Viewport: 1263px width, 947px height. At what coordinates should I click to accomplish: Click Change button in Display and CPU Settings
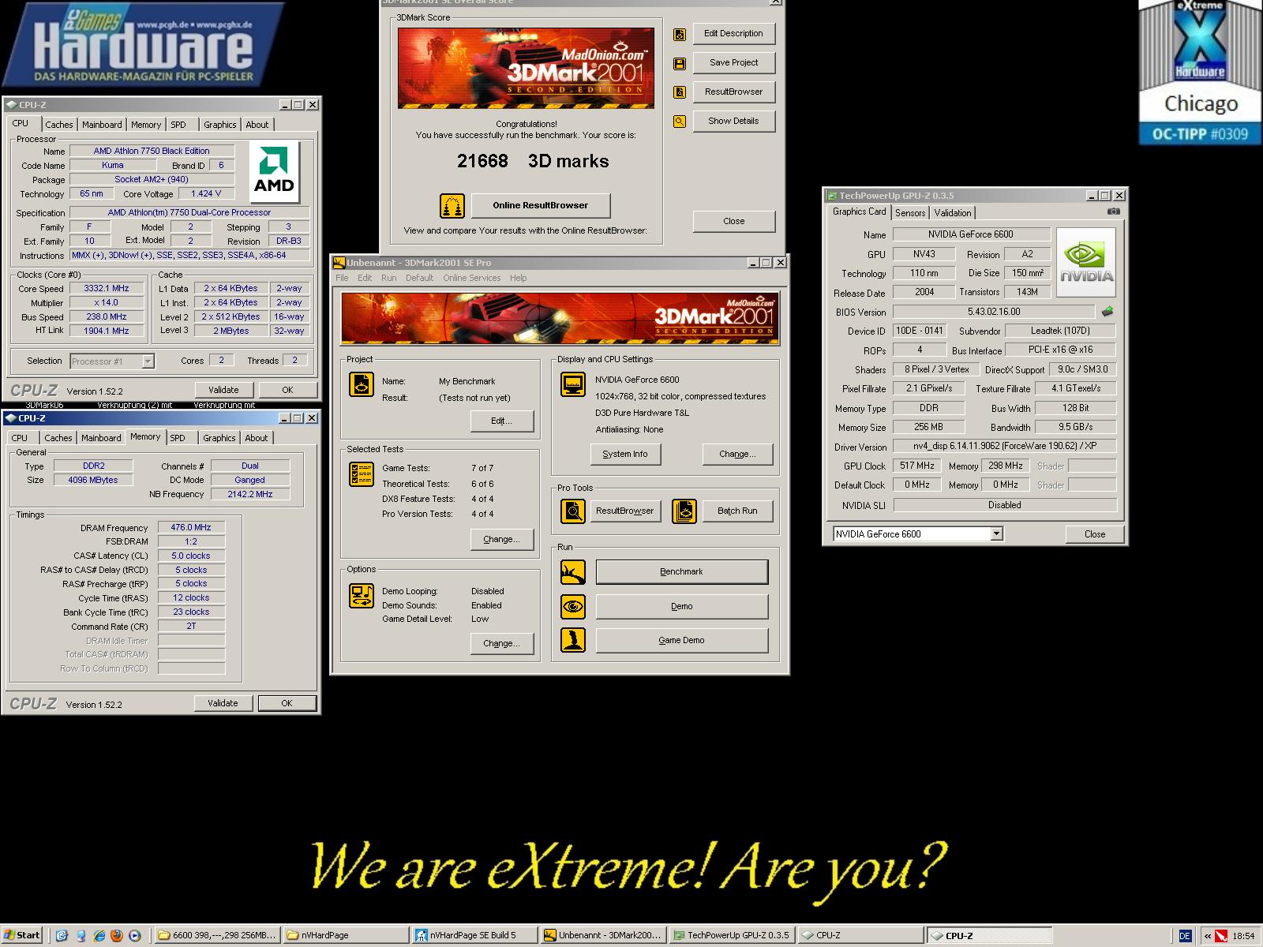pyautogui.click(x=737, y=455)
